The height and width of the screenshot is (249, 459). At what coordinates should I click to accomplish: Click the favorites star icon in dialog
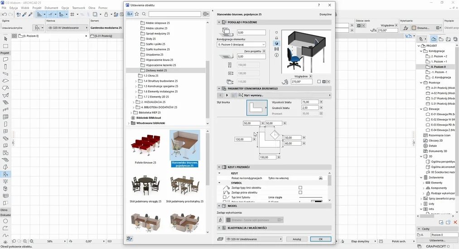tap(137, 14)
